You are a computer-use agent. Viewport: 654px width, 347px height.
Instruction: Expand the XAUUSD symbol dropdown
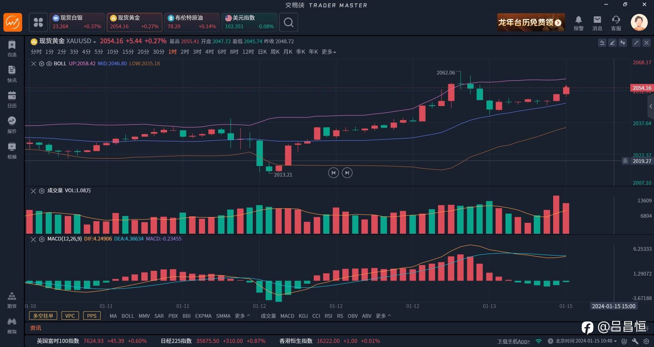pyautogui.click(x=94, y=42)
